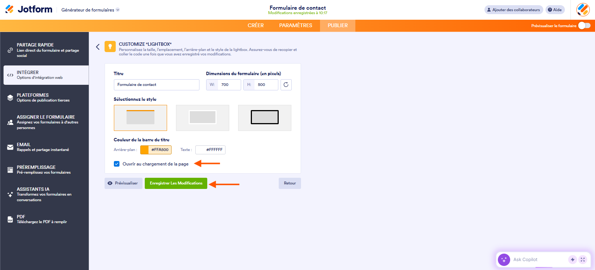Click the Jotform logo
The width and height of the screenshot is (595, 270).
coord(29,9)
